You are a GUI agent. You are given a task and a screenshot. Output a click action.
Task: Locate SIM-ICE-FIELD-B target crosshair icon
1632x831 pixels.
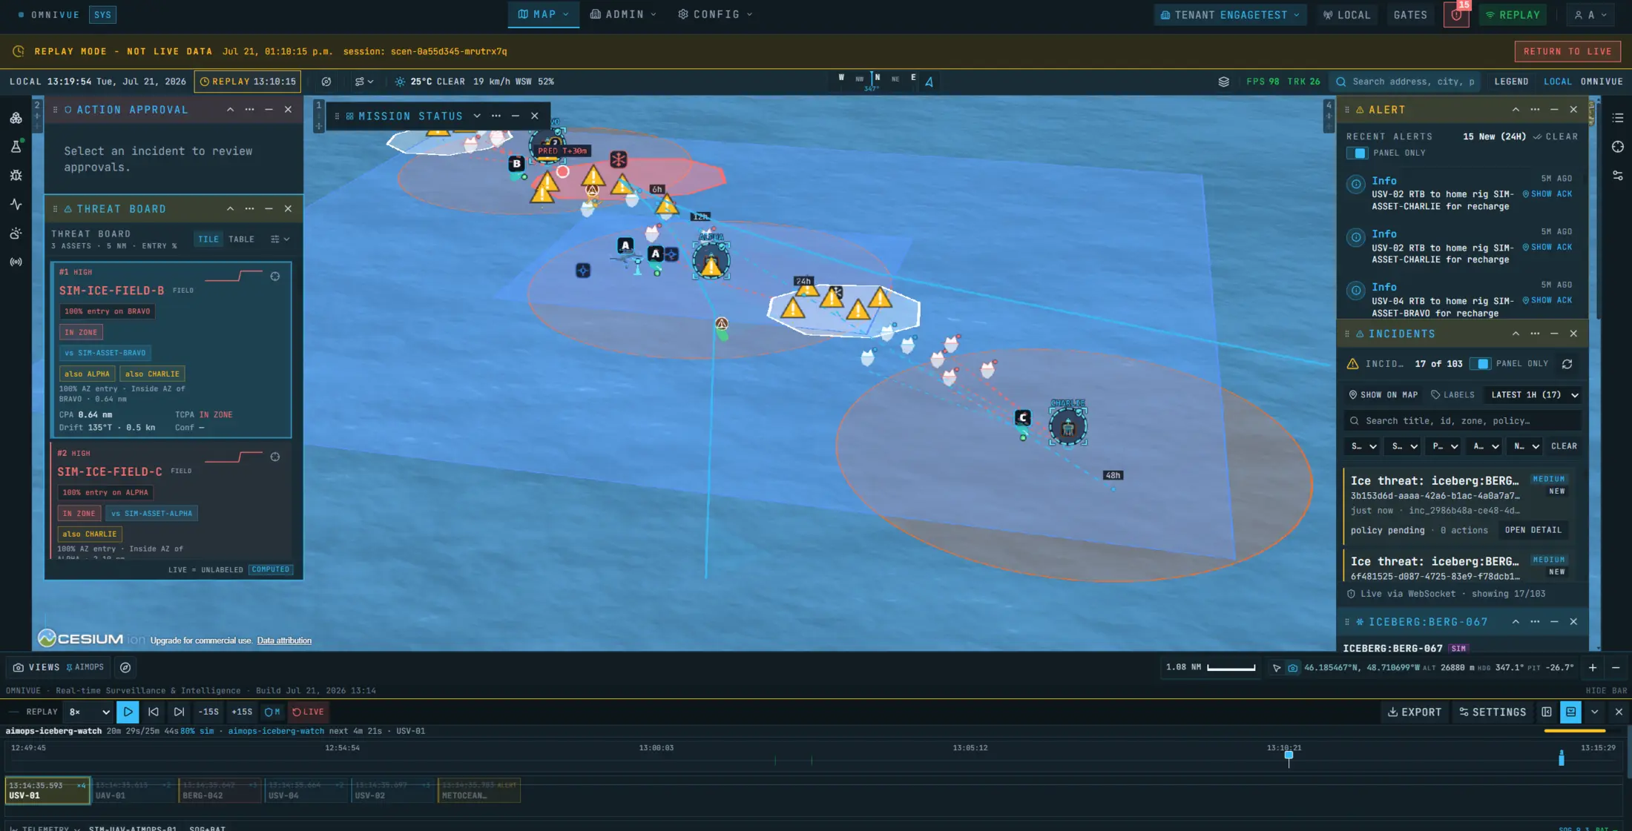[x=275, y=277]
